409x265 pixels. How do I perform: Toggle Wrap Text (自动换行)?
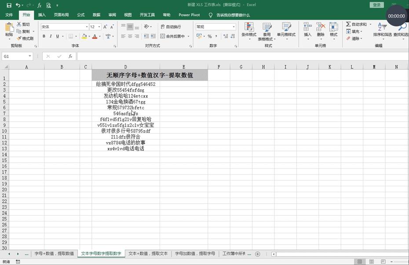172,26
